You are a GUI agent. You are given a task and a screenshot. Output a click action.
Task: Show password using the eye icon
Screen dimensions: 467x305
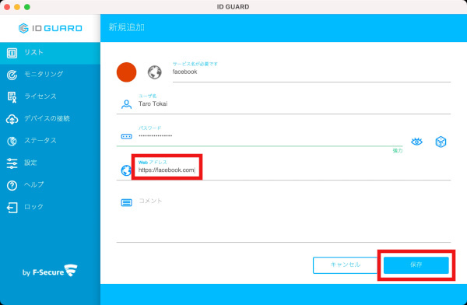[x=416, y=142]
